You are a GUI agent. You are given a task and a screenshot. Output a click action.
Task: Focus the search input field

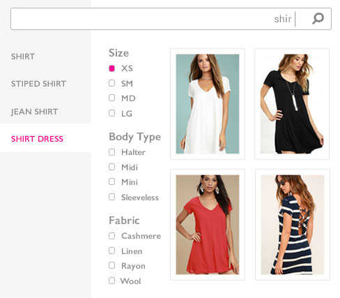coord(171,19)
